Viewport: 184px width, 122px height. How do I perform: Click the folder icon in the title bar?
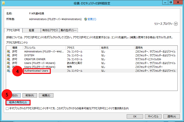click(3, 3)
